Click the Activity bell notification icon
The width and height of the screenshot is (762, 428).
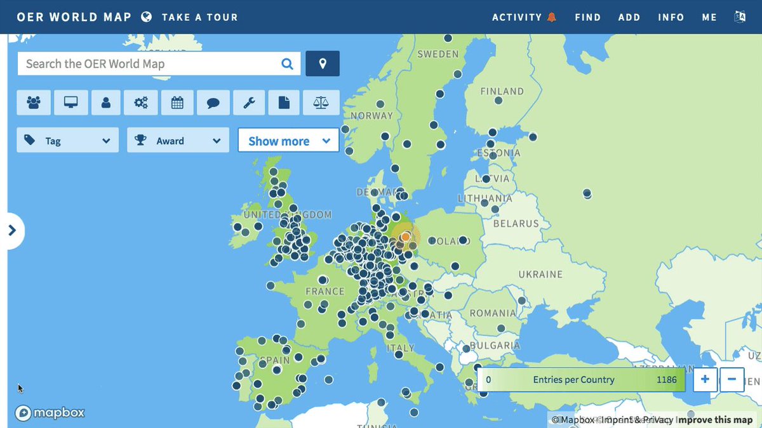pos(551,17)
